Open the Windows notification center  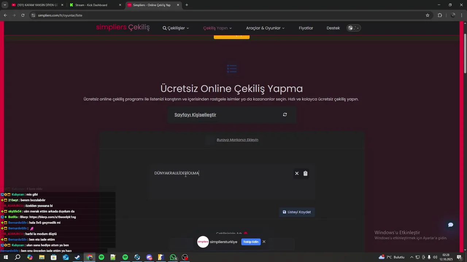[x=459, y=257]
